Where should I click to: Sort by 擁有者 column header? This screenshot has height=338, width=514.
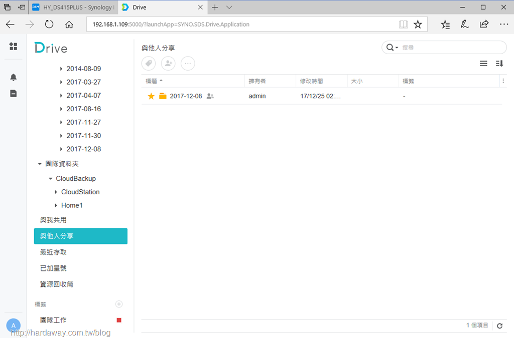(270, 81)
